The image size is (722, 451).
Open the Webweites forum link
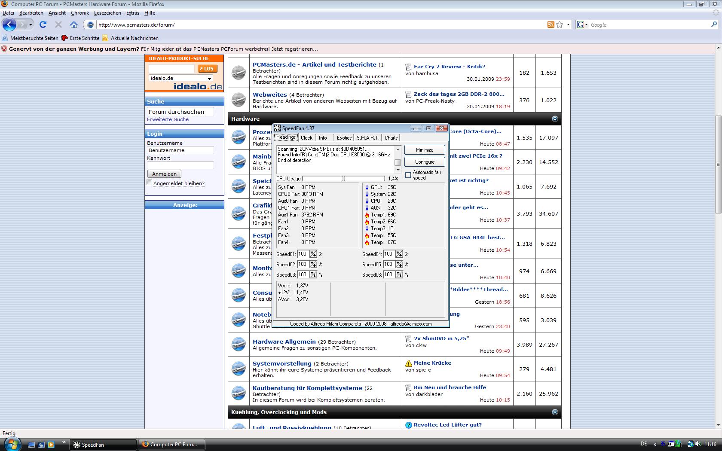(270, 94)
